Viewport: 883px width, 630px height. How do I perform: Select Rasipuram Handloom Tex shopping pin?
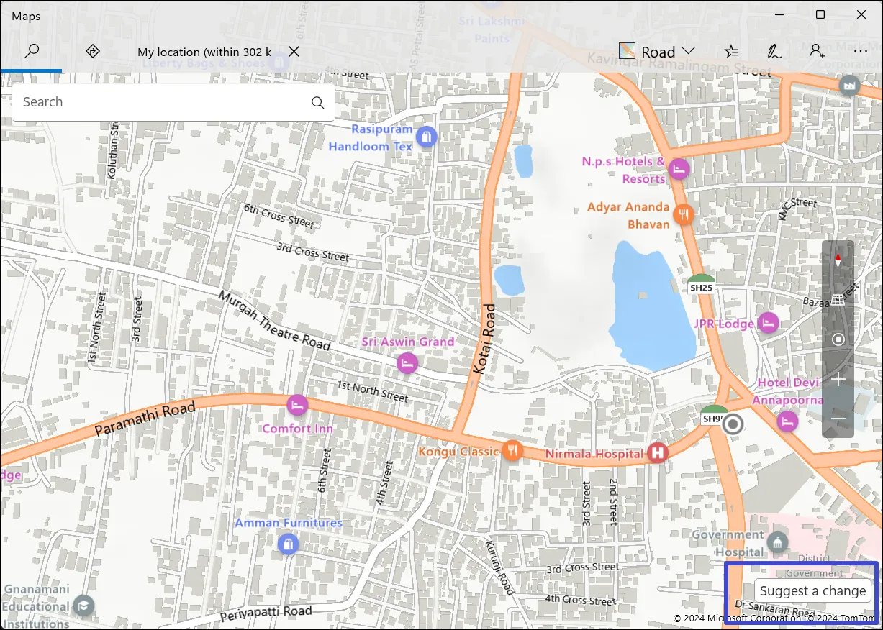pos(427,136)
